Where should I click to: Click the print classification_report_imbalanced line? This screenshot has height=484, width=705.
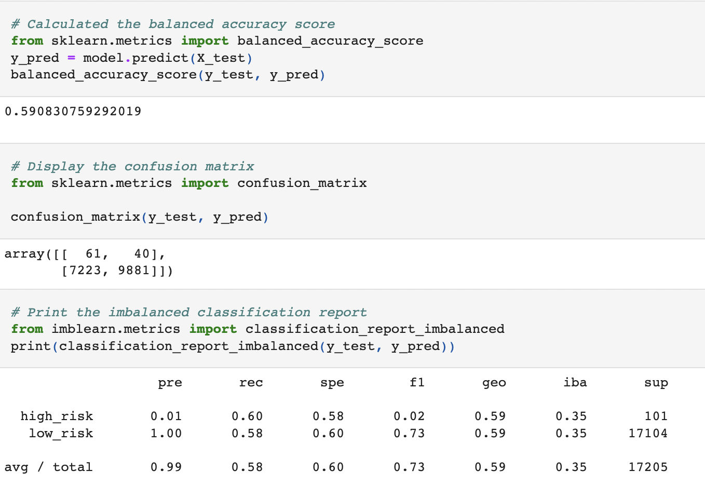pyautogui.click(x=233, y=346)
